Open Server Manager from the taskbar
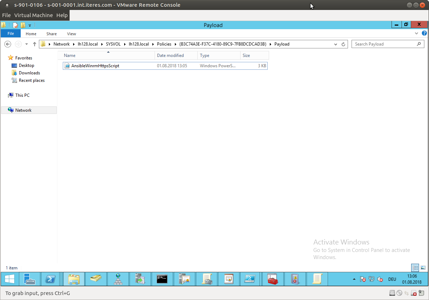Viewport: 429px width, 300px height. click(x=30, y=279)
